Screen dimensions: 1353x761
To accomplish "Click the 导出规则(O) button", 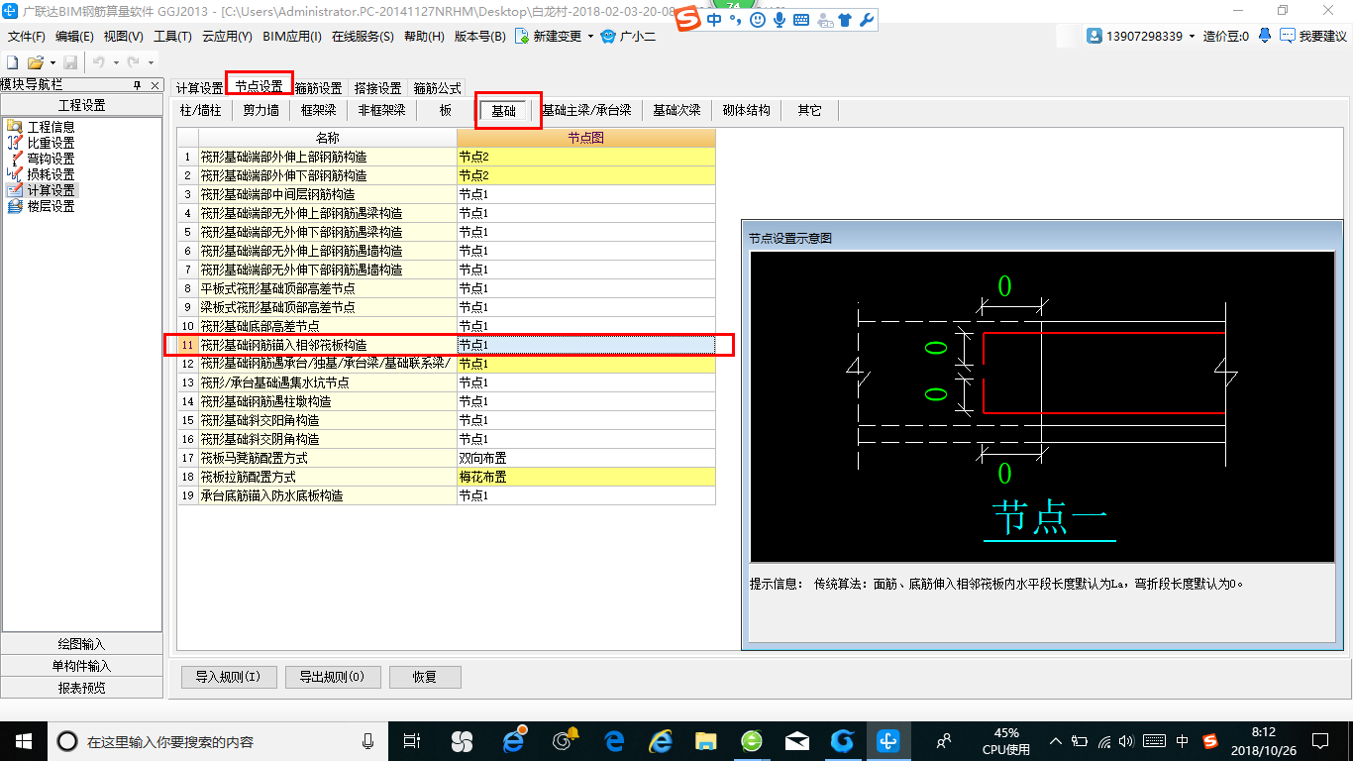I will [333, 678].
